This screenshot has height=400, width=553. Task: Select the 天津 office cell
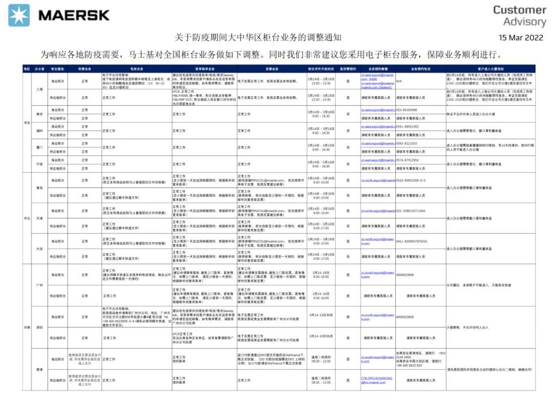[39, 218]
